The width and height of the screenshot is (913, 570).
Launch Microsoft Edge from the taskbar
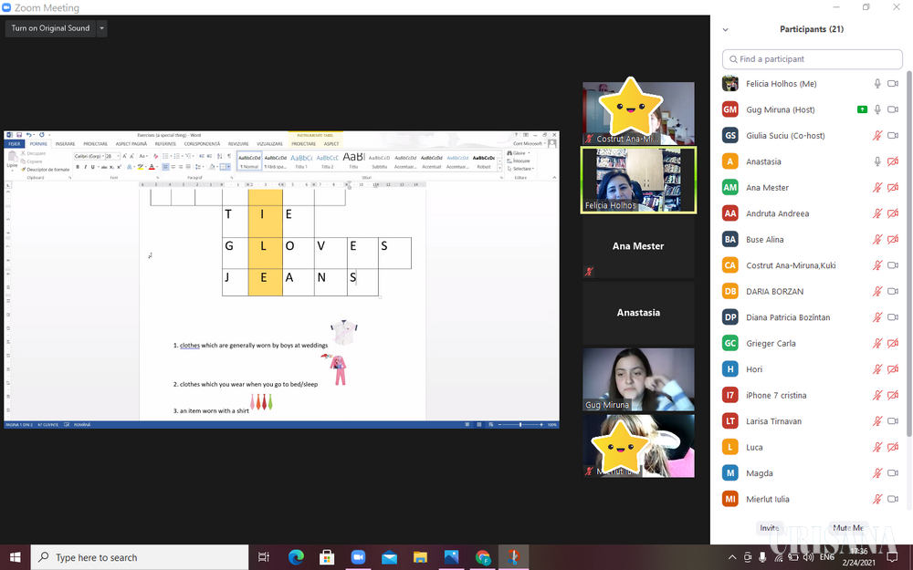(x=296, y=557)
